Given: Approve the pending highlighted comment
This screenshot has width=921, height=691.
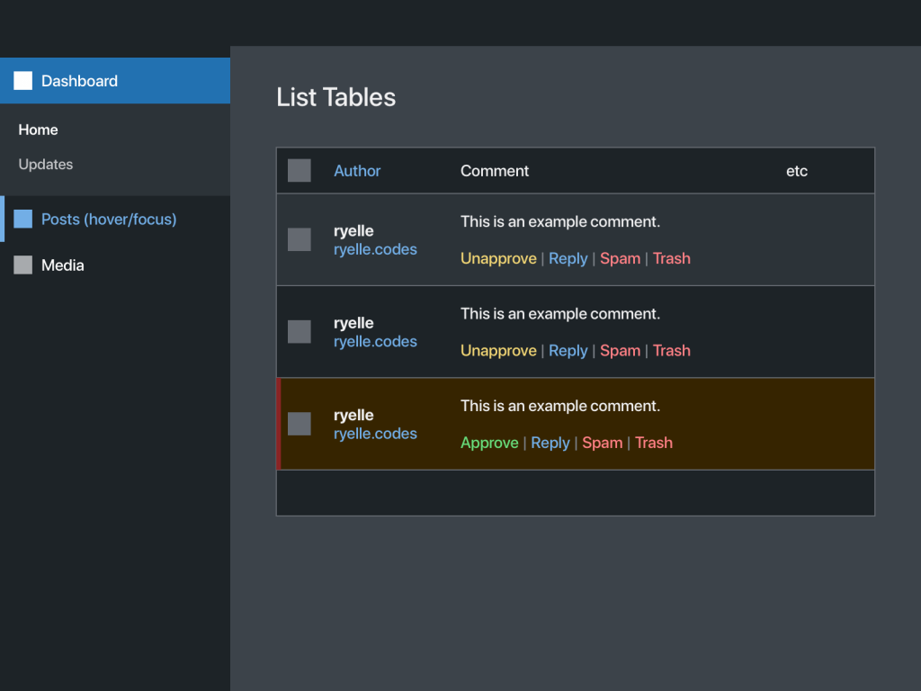Looking at the screenshot, I should tap(489, 443).
